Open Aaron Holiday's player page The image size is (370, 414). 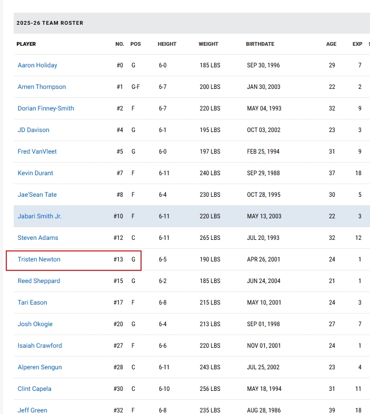(x=37, y=65)
